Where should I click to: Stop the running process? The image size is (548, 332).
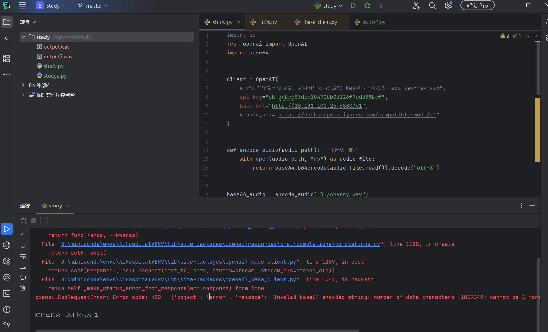(34, 221)
